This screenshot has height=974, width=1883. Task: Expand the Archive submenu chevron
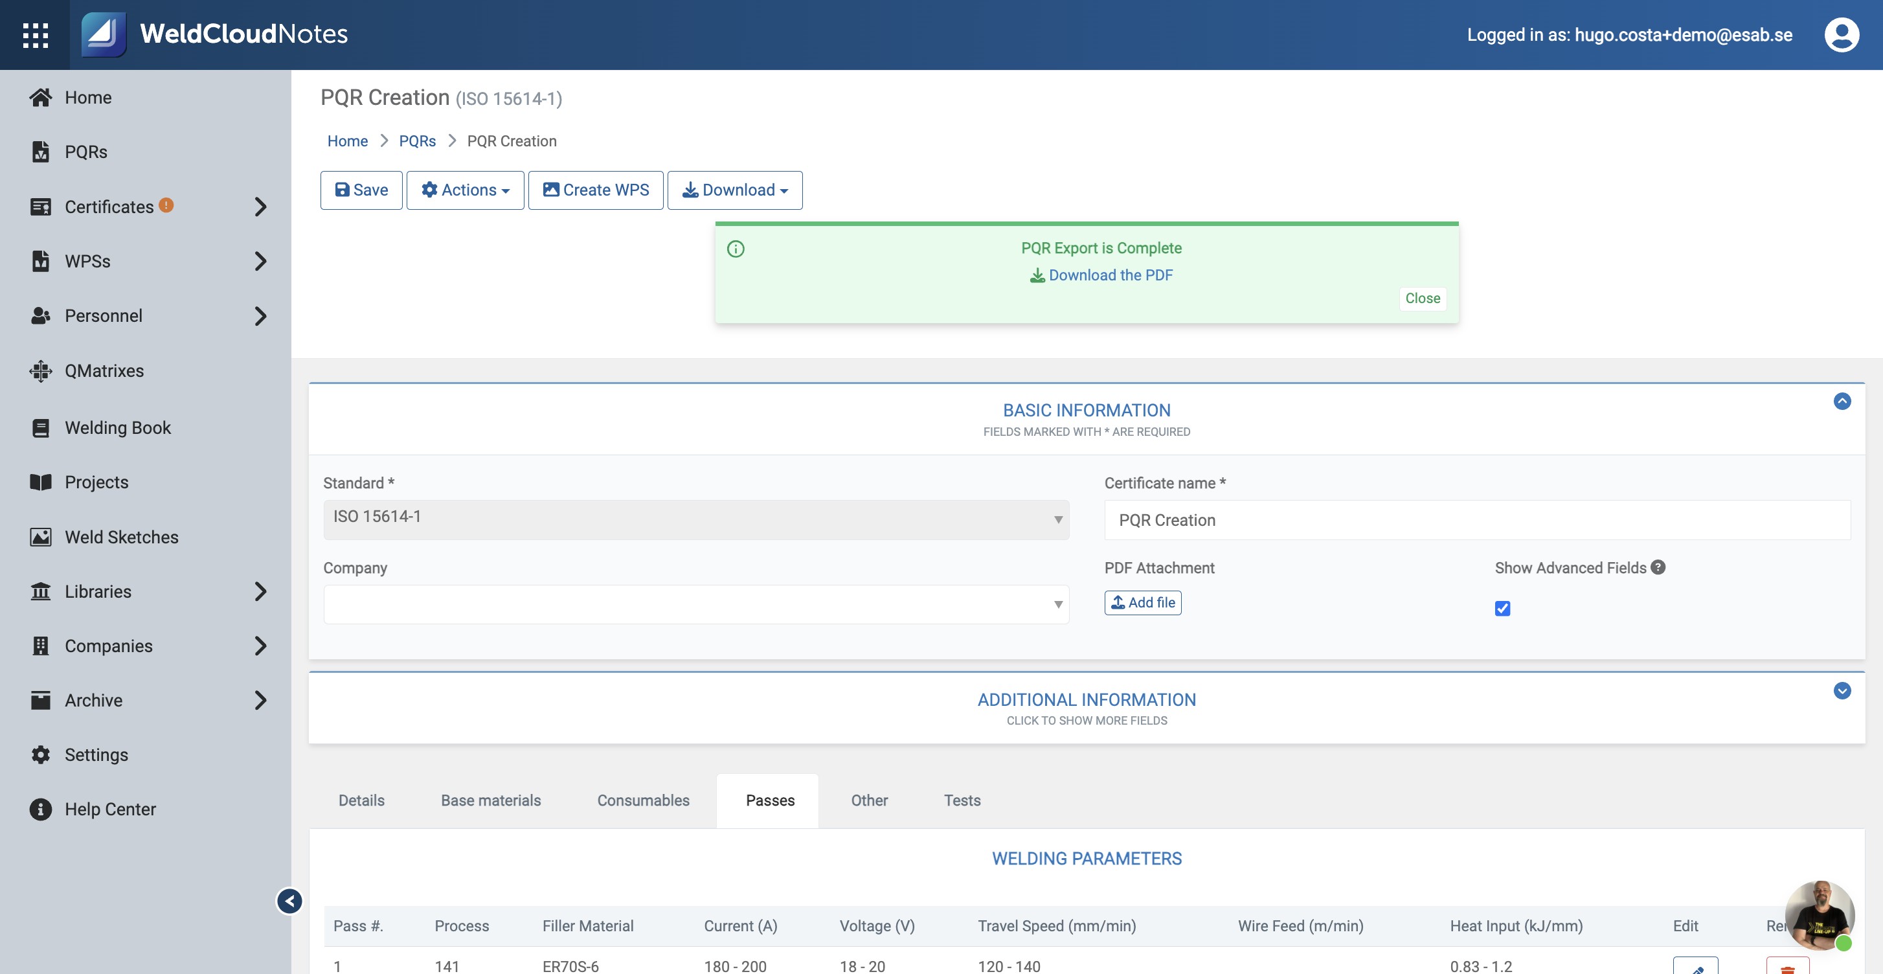[260, 701]
